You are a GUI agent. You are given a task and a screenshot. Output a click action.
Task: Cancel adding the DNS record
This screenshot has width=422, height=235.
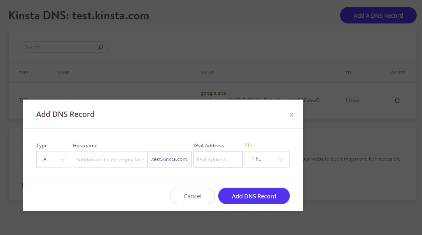tap(192, 196)
